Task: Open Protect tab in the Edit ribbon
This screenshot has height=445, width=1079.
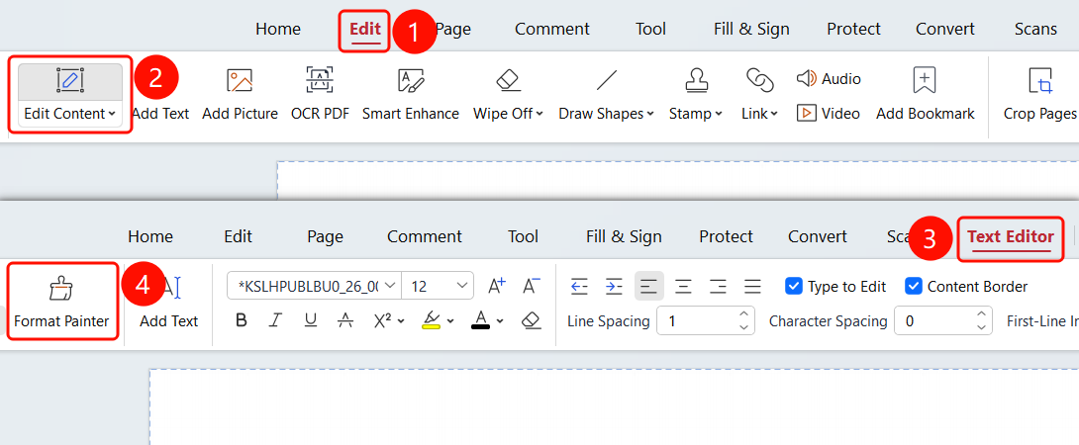Action: 853,29
